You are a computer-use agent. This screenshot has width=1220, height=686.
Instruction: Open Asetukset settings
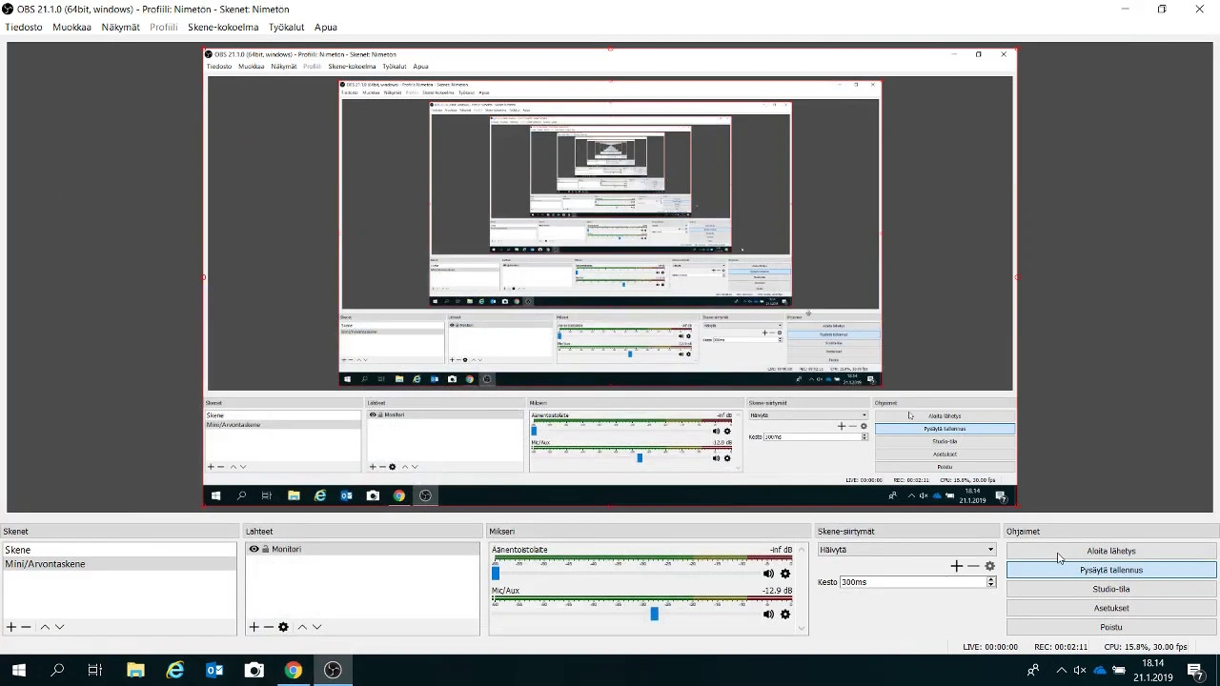pos(1111,608)
